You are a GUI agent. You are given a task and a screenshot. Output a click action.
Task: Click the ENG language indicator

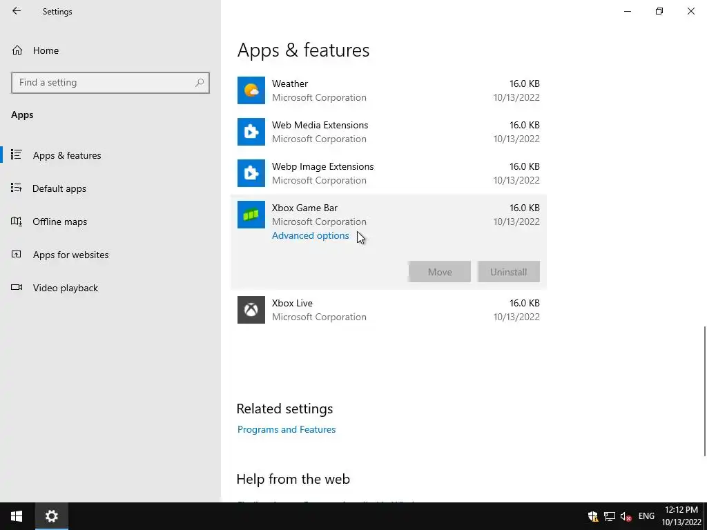click(646, 516)
